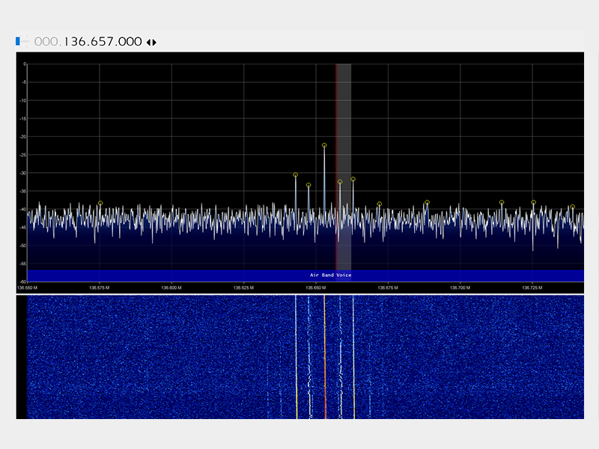Select the peak marker at -30 dB
Image resolution: width=599 pixels, height=449 pixels.
point(296,174)
